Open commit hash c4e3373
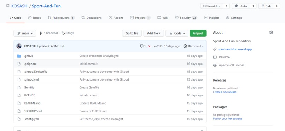 coord(157,46)
